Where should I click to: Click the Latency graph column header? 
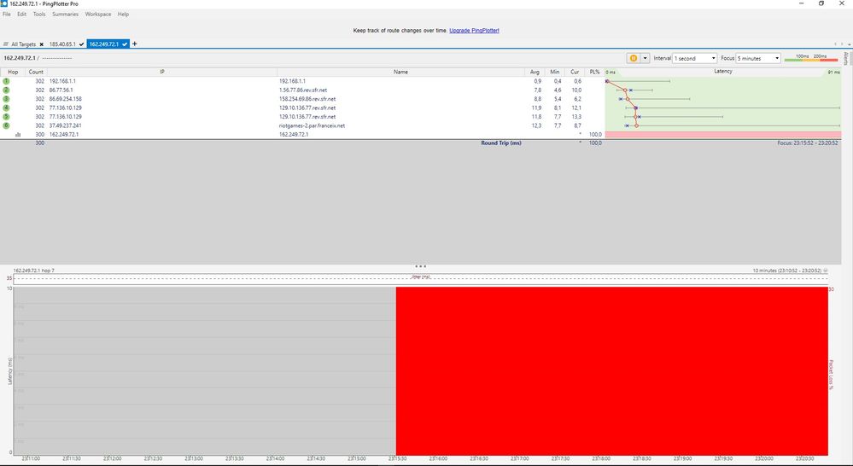tap(723, 71)
